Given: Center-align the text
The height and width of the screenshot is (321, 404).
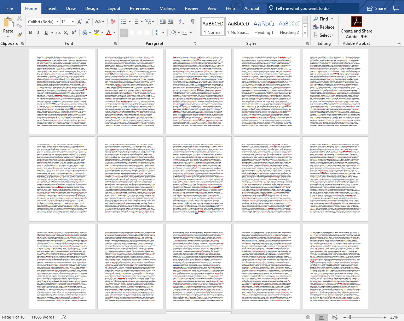Looking at the screenshot, I should tap(131, 32).
